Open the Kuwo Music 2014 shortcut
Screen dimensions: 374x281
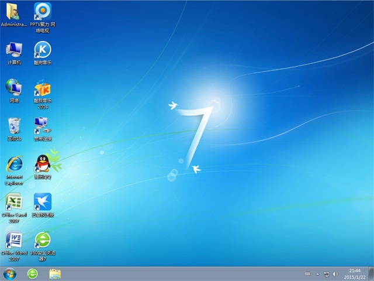[x=42, y=88]
